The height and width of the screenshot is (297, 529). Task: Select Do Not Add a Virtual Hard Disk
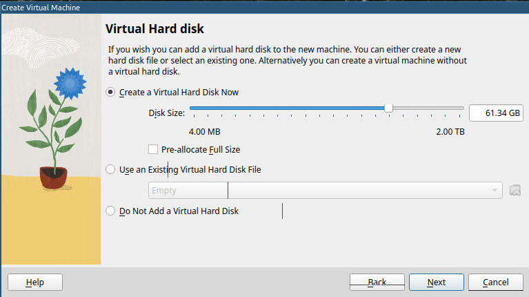(x=111, y=211)
